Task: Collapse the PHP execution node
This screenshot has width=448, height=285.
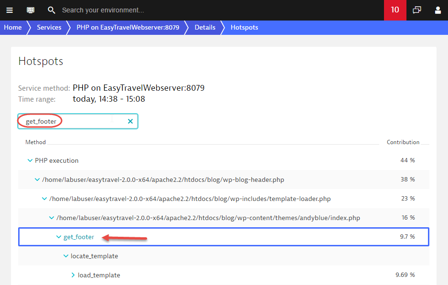Action: point(30,160)
